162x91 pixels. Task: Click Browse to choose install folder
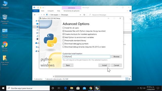pyautogui.click(x=116, y=57)
